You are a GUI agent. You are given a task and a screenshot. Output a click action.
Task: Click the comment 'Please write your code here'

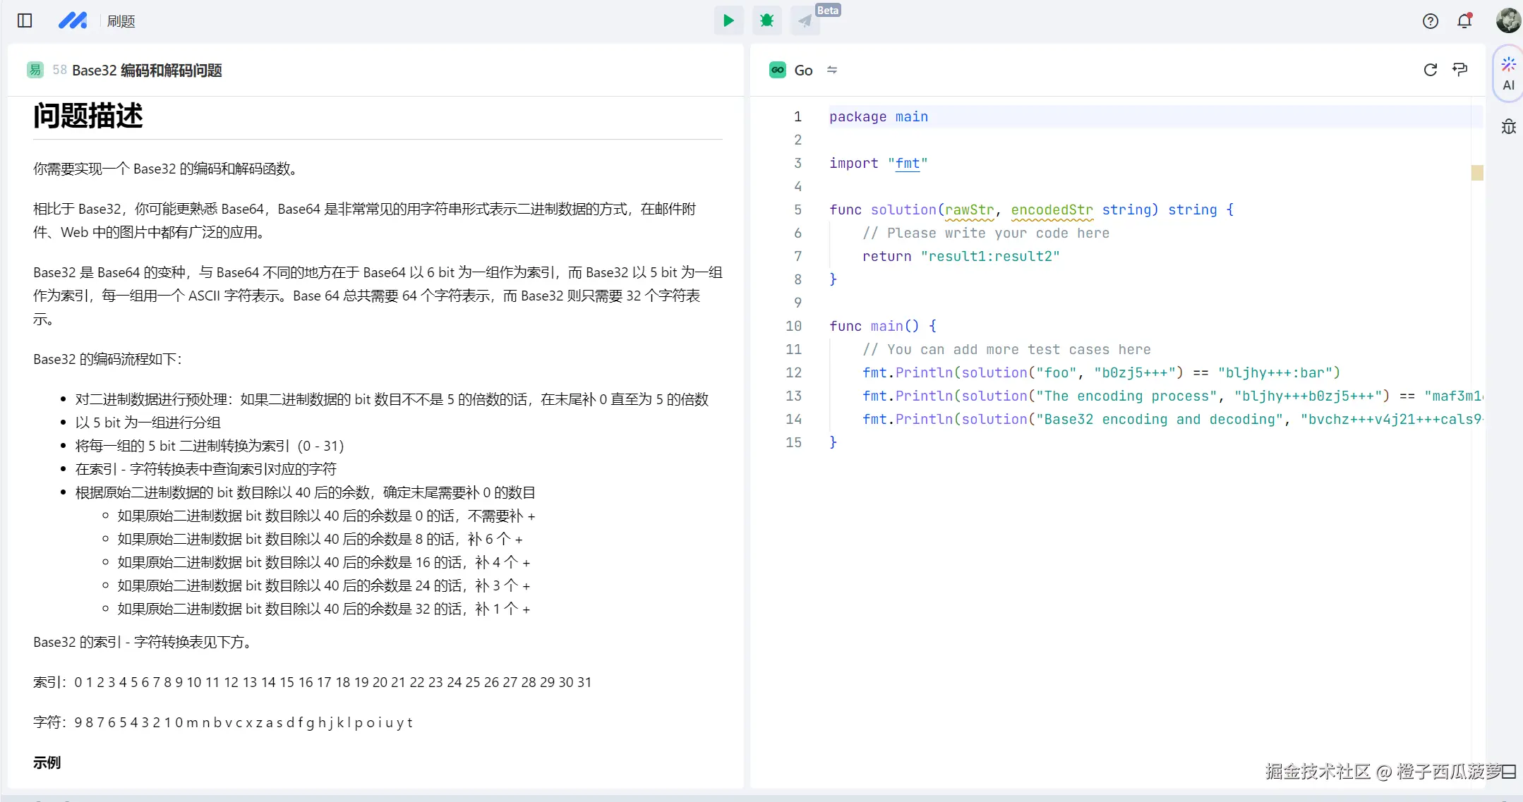pos(986,233)
